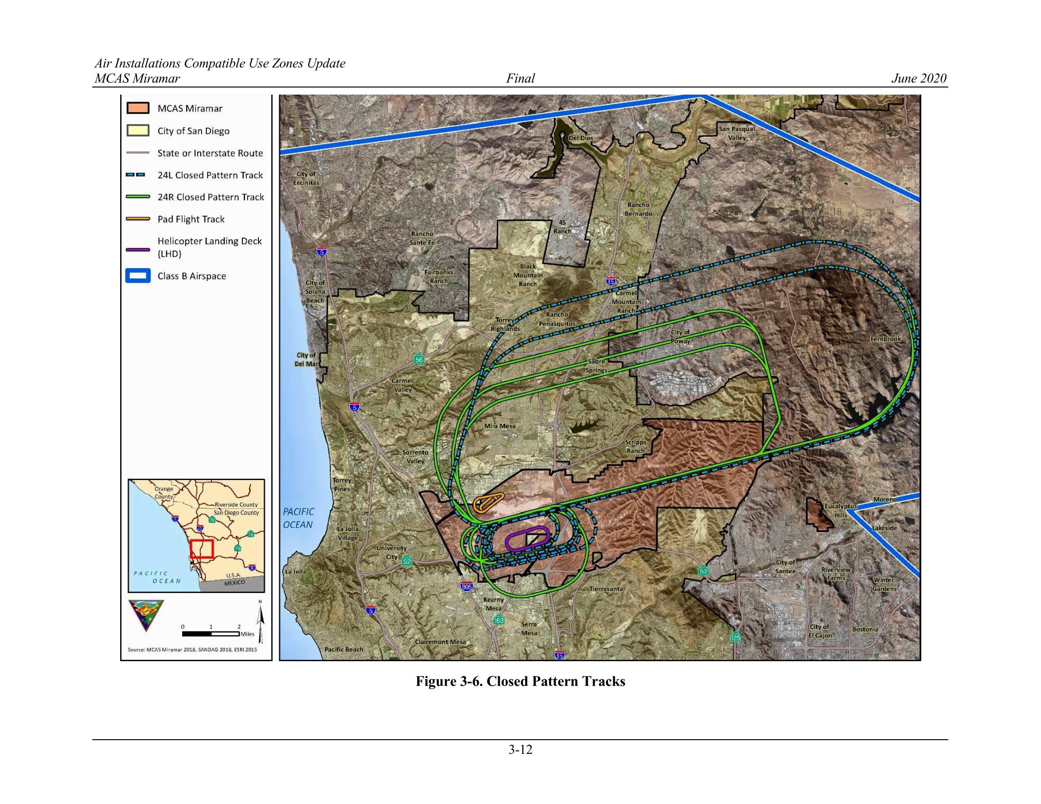
Task: Click the 'City of Poway' map label
Action: coord(680,337)
